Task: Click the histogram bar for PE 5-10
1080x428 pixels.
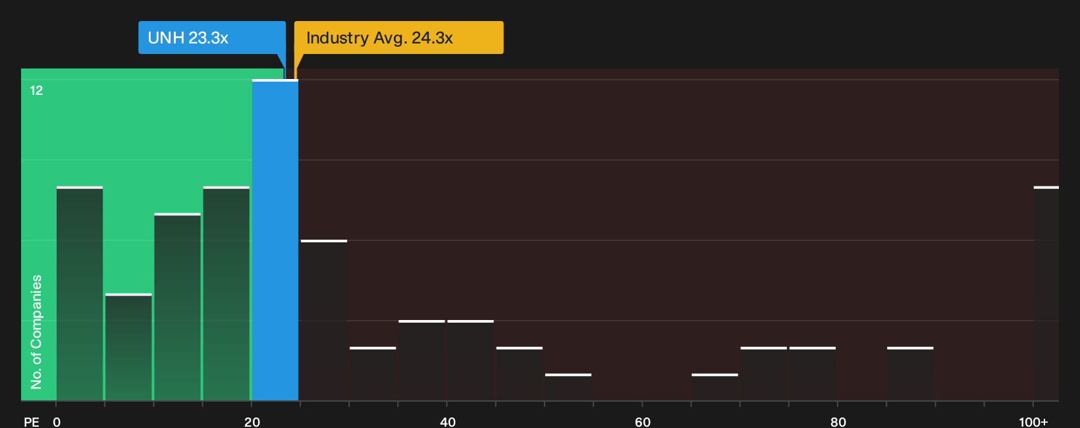Action: tap(128, 347)
